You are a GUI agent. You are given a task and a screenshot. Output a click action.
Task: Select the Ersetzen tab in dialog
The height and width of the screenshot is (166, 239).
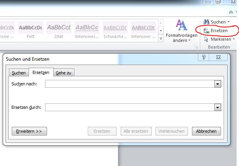tap(41, 72)
